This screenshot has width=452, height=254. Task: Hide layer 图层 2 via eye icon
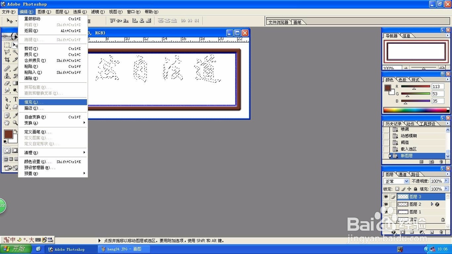tap(386, 204)
